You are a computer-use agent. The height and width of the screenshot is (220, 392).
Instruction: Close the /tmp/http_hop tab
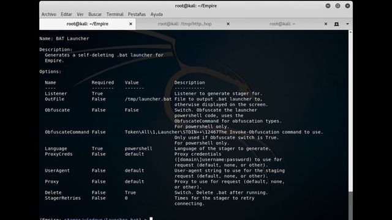pyautogui.click(x=228, y=24)
